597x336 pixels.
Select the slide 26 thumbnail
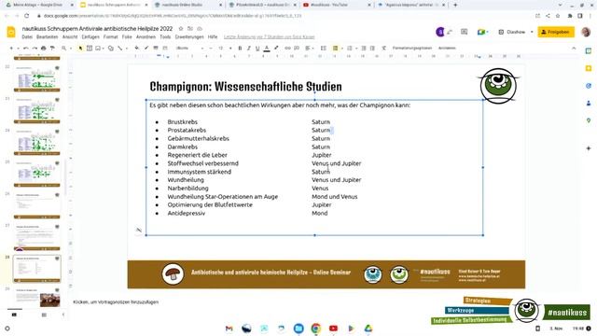[x=37, y=205]
